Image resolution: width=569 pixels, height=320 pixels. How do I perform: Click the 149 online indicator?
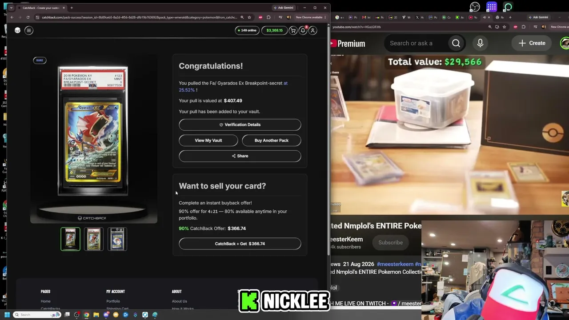[247, 30]
